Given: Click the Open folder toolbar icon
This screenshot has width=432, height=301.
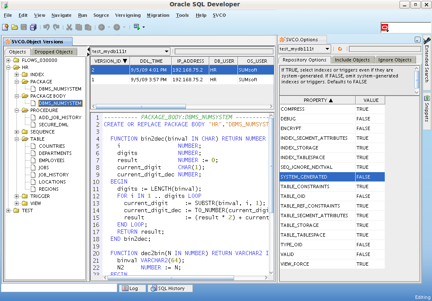Looking at the screenshot, I should [14, 27].
